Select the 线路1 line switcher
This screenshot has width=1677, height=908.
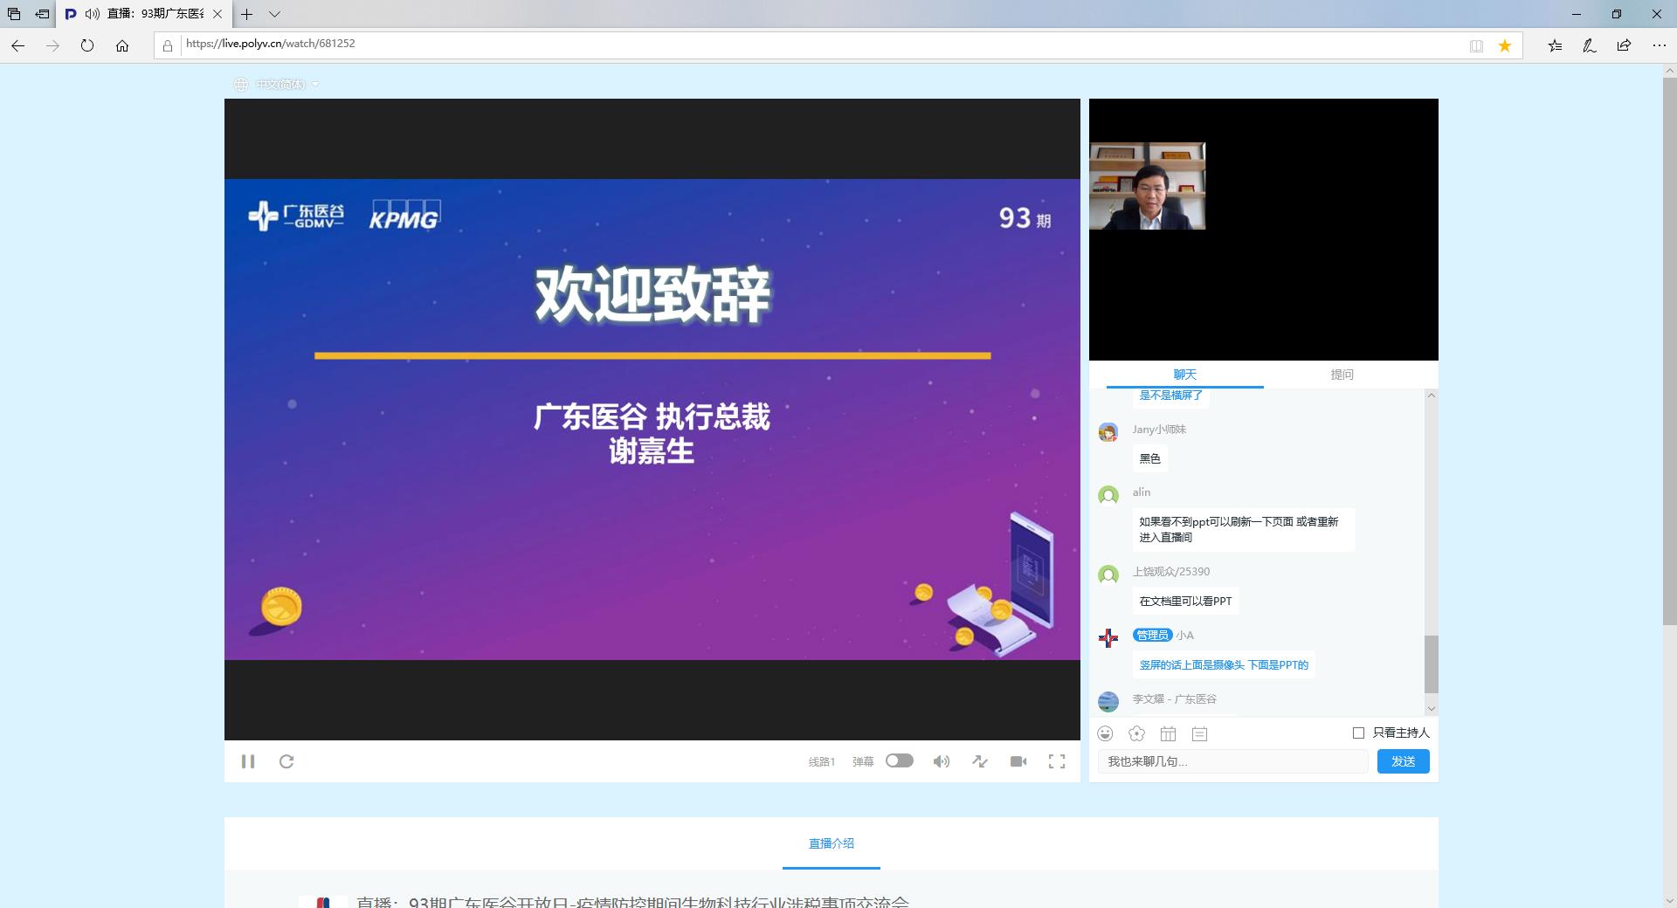(x=821, y=762)
